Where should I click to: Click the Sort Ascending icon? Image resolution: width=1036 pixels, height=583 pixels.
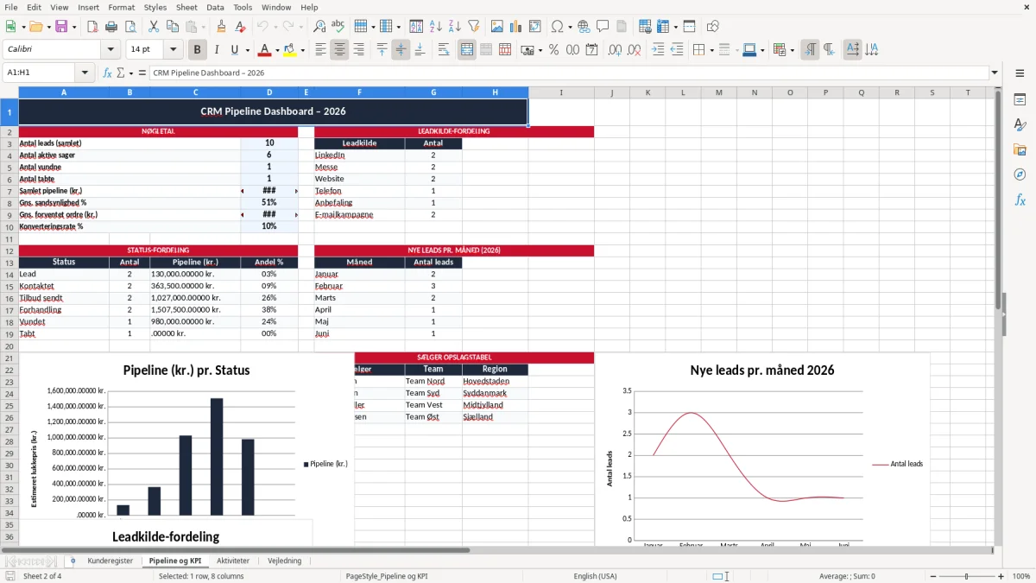pyautogui.click(x=436, y=27)
